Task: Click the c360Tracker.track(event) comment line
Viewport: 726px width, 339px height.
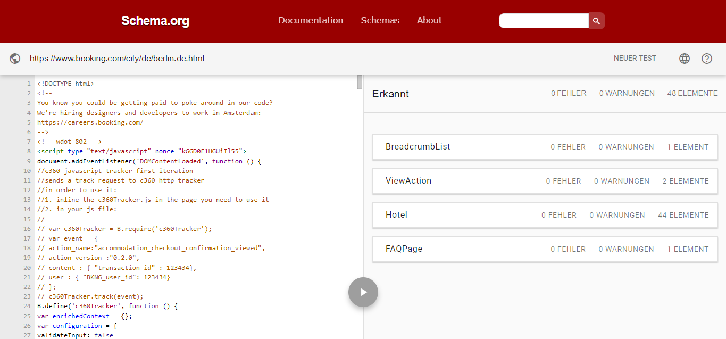Action: [x=90, y=296]
